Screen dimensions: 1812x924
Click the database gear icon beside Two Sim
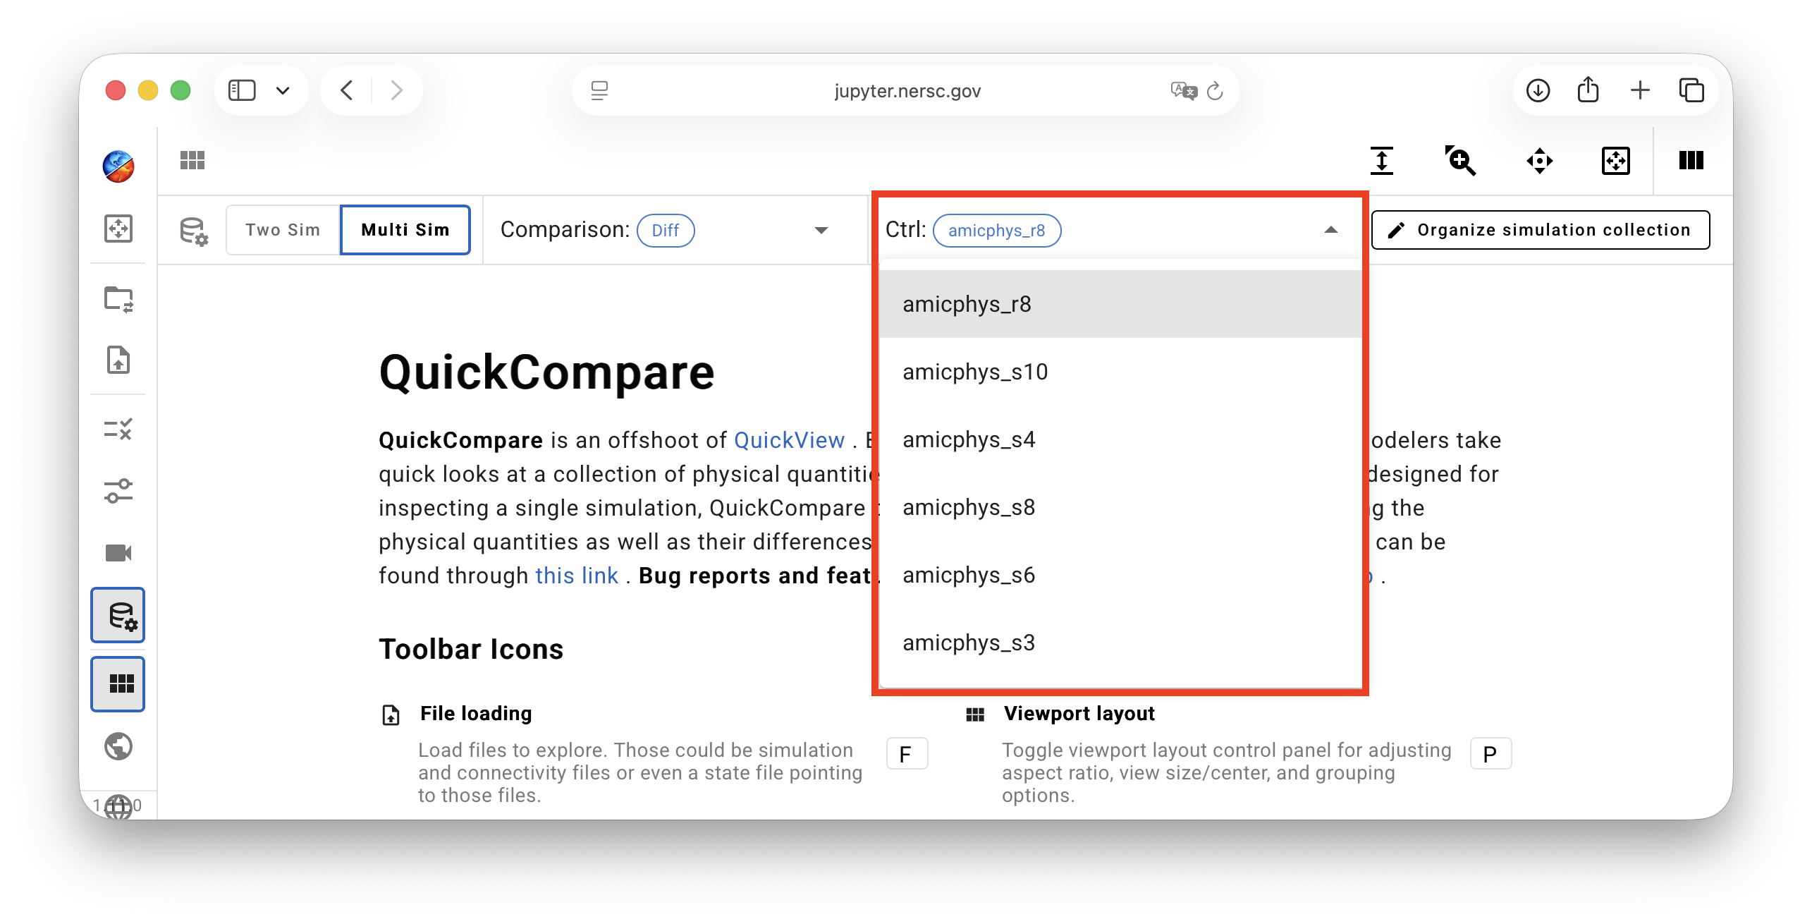tap(193, 231)
